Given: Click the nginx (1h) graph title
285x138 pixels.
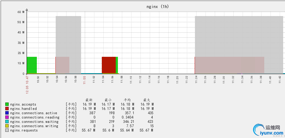Looking at the screenshot, I should point(158,7).
